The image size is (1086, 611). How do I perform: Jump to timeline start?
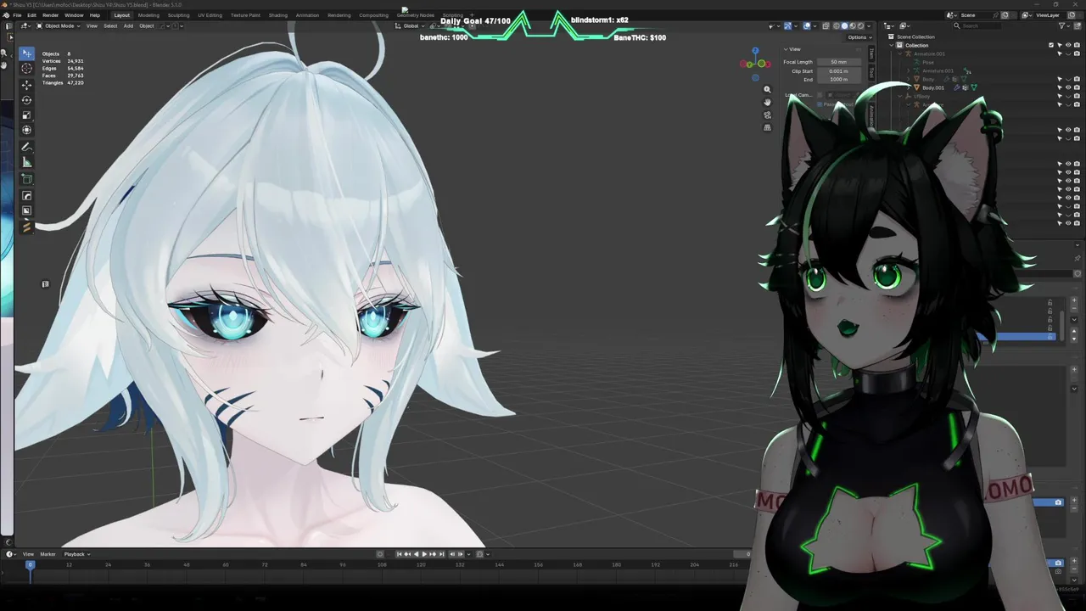tap(399, 554)
